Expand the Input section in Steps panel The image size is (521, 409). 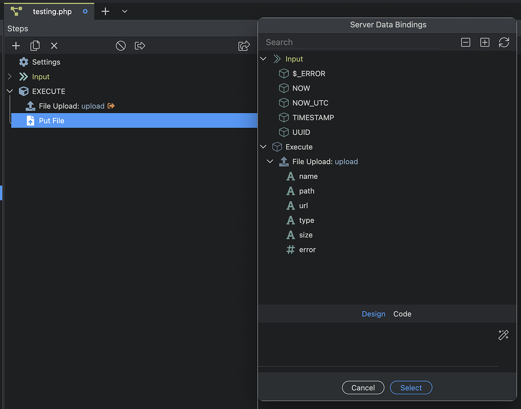[10, 76]
